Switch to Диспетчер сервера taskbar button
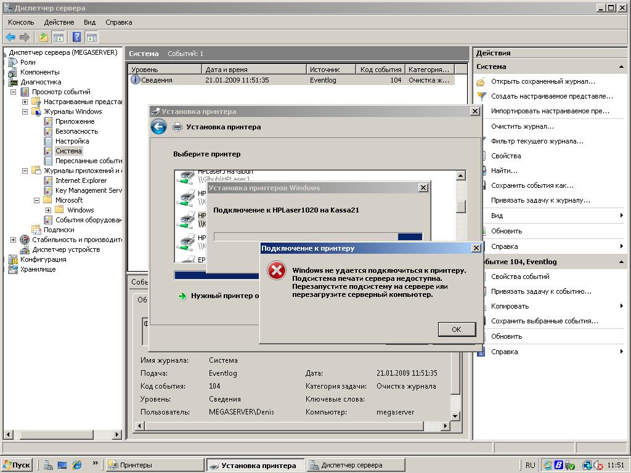The image size is (631, 473). pos(356,465)
